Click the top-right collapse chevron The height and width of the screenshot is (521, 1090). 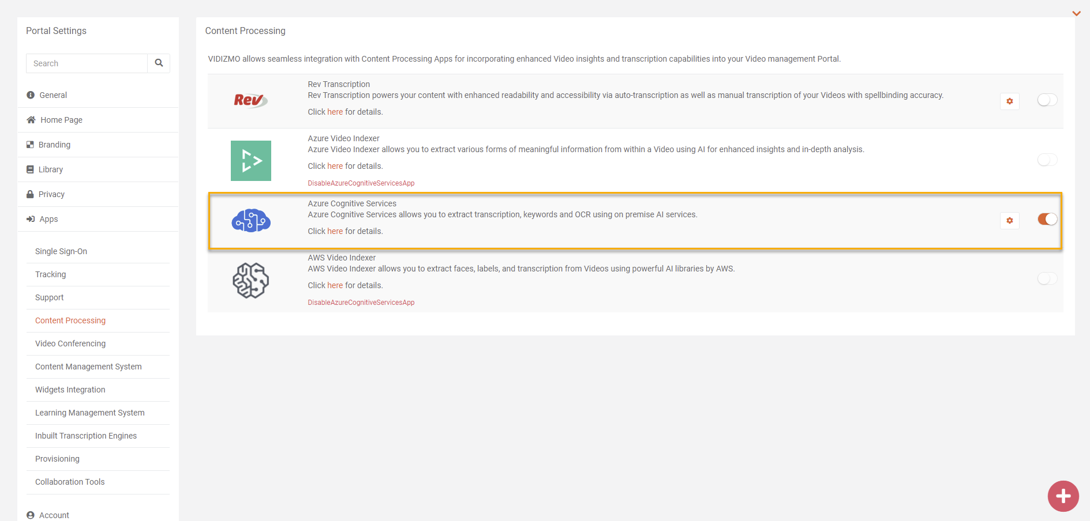click(1076, 13)
